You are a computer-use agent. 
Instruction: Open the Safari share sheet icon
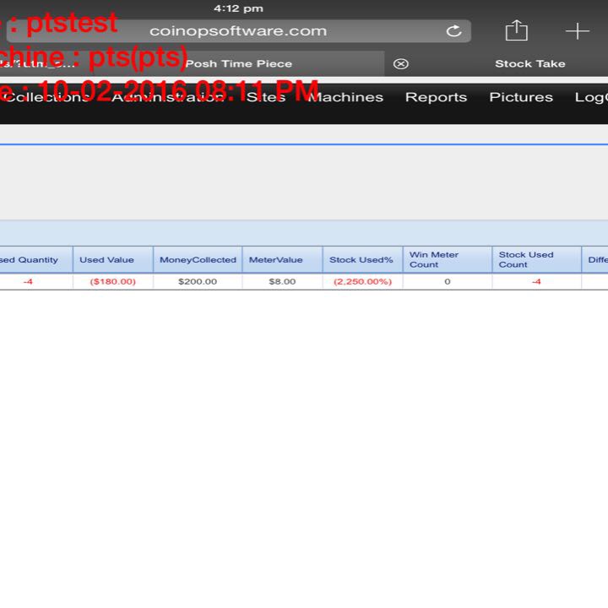(x=516, y=31)
